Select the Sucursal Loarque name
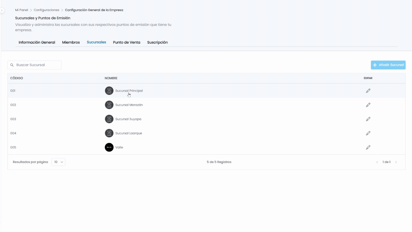 [x=129, y=133]
